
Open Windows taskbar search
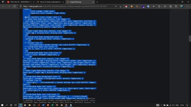pos(7,105)
